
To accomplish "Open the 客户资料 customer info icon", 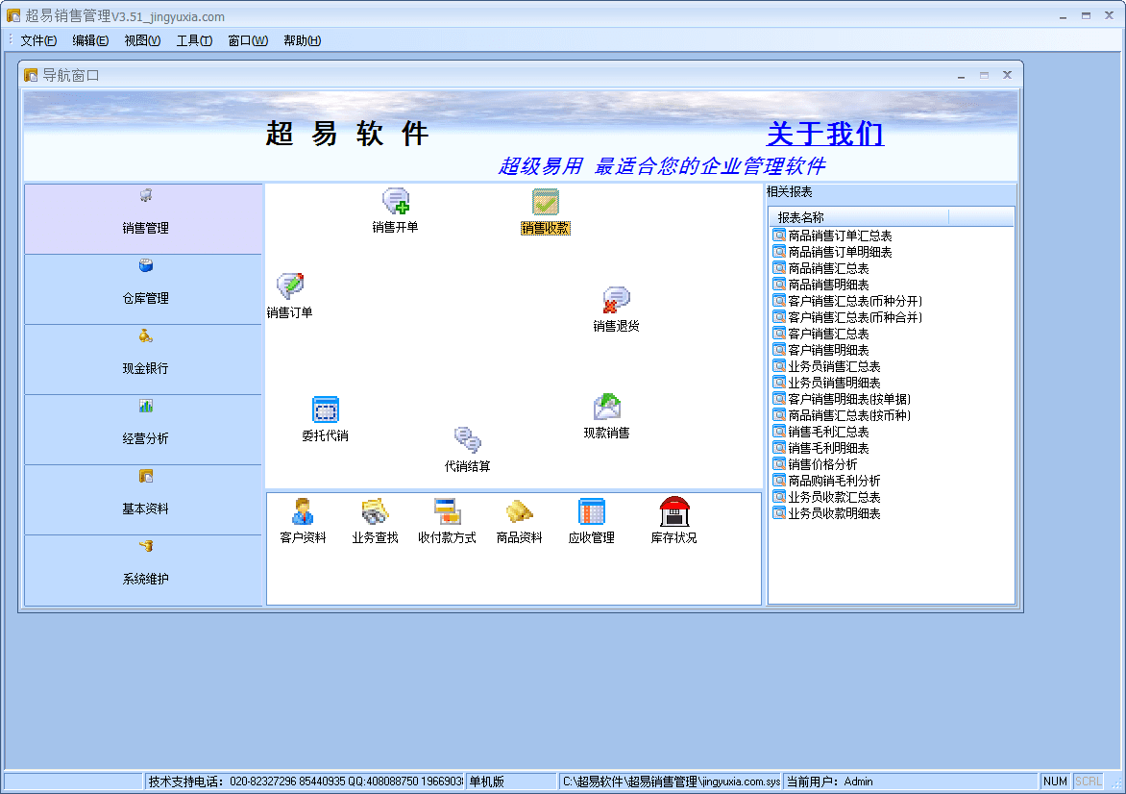I will tap(303, 512).
